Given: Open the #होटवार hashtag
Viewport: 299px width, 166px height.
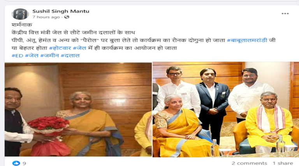Looking at the screenshot, I should 60,48.
